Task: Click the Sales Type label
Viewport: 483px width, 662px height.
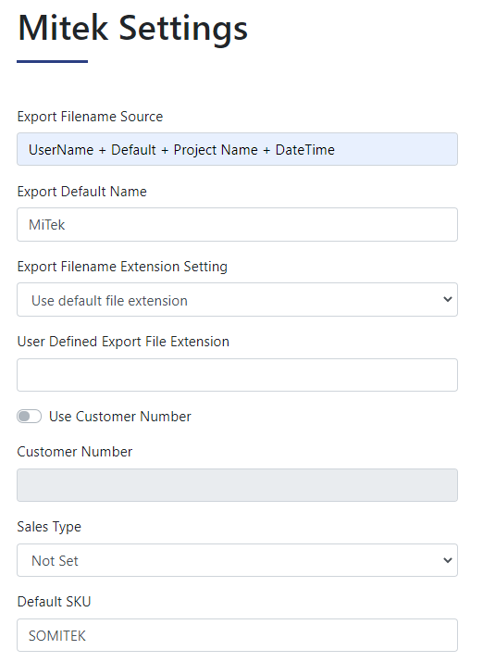Action: point(49,527)
